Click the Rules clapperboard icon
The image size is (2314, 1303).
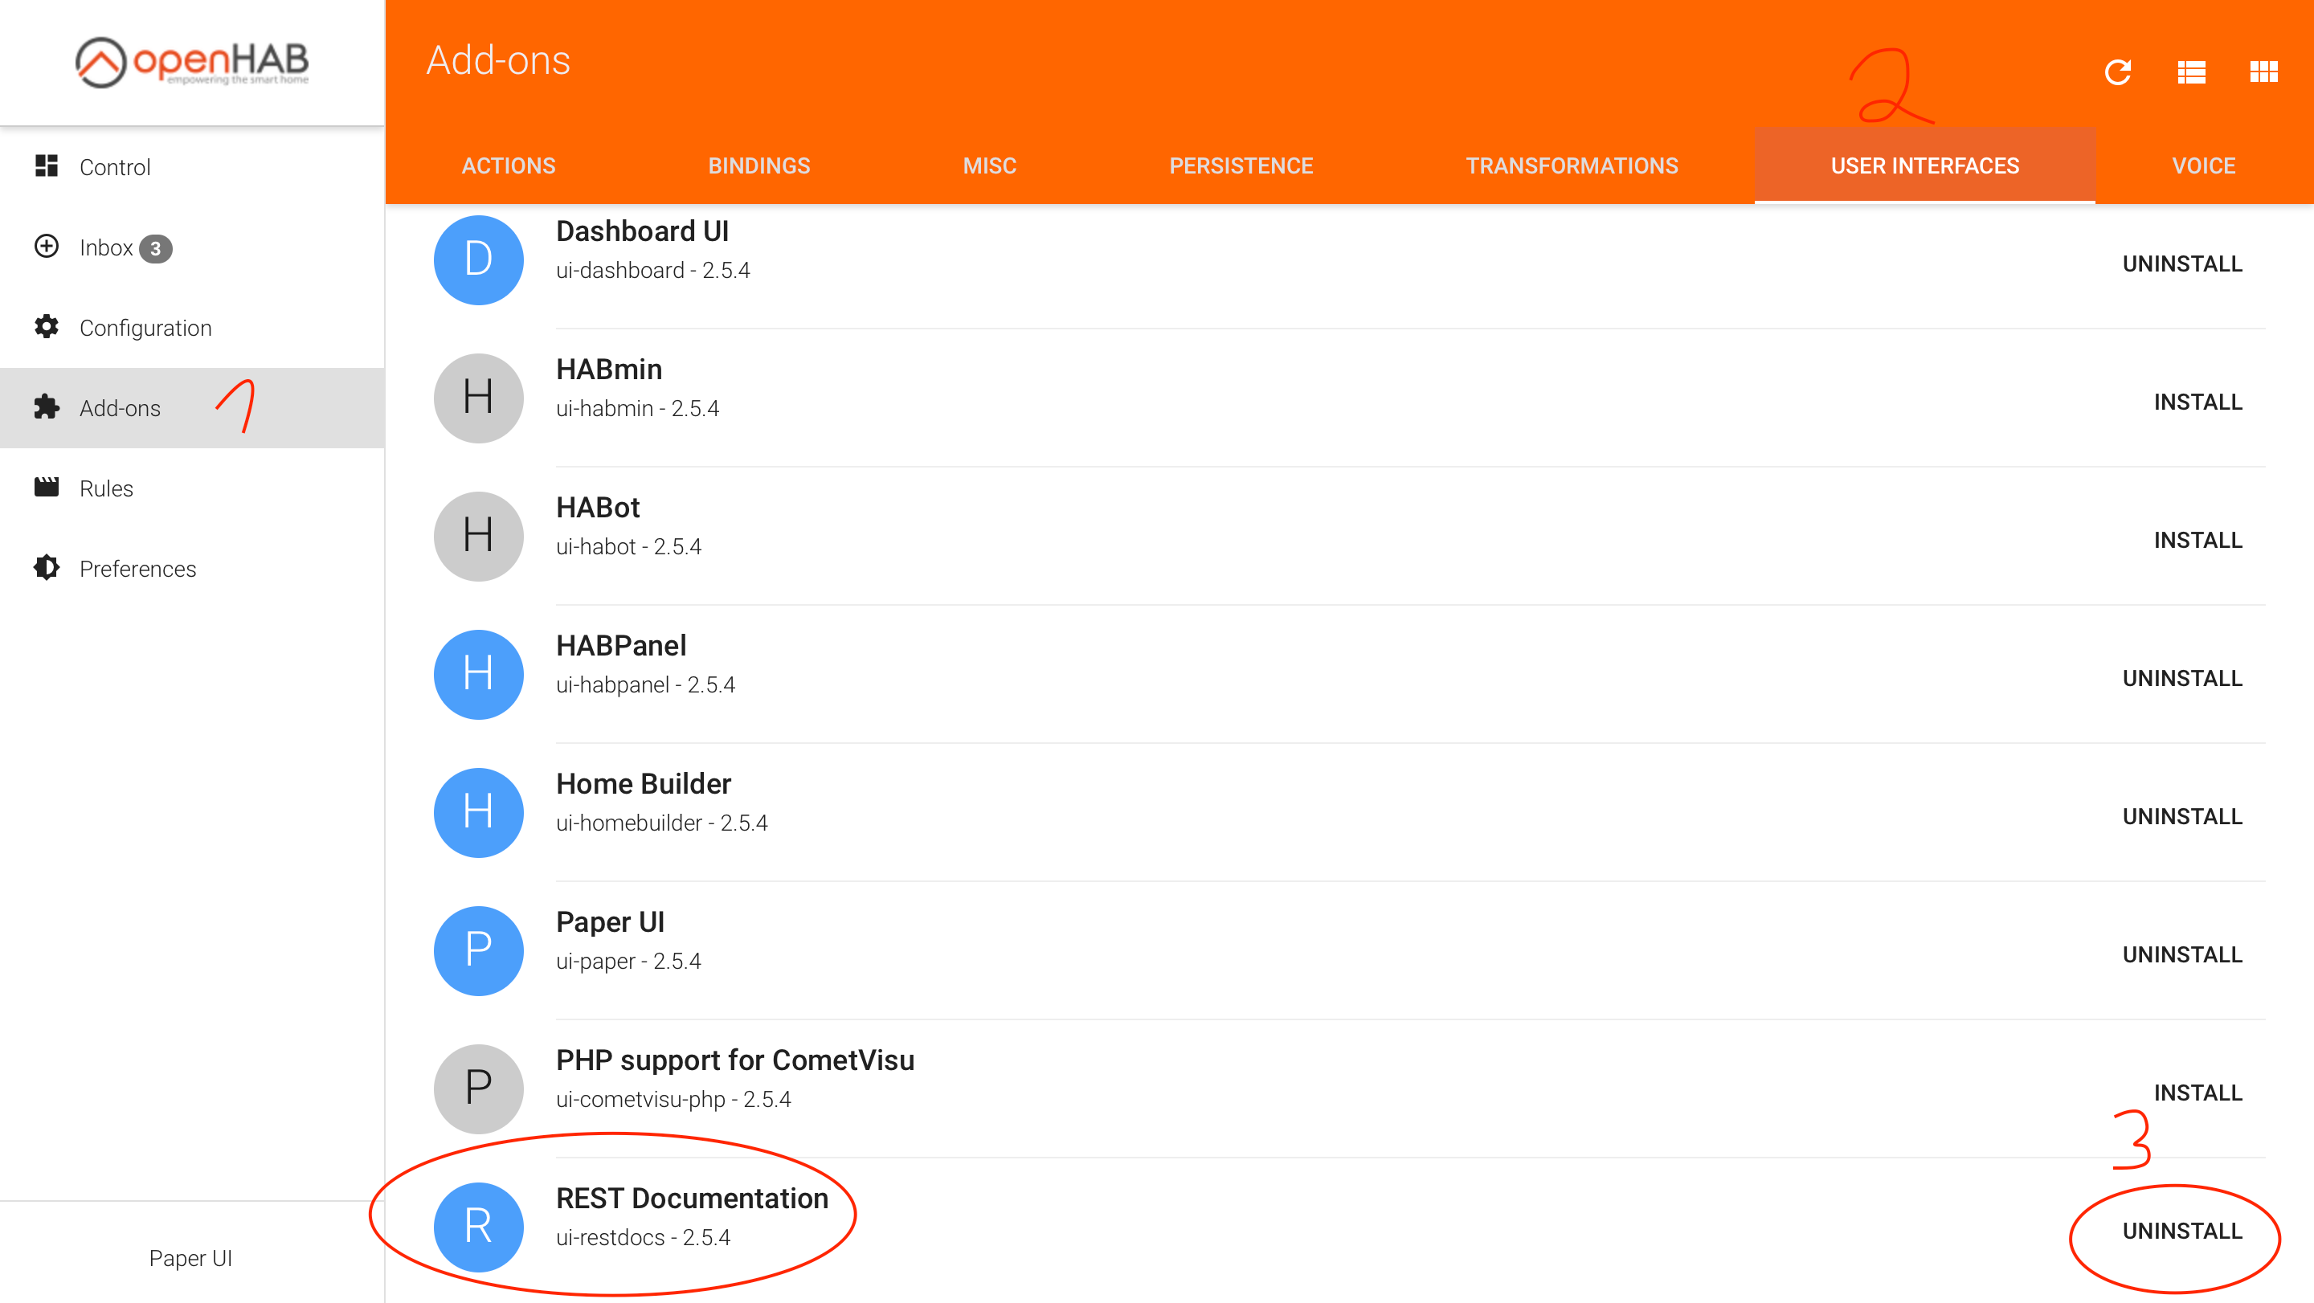click(x=47, y=488)
